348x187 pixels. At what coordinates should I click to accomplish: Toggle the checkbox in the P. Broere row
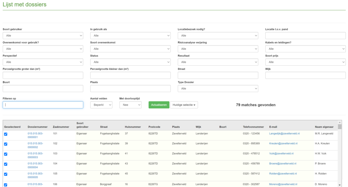tap(5, 164)
